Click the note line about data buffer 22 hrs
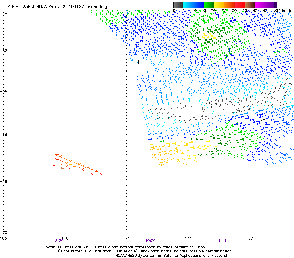This screenshot has height=258, width=294. [x=144, y=251]
